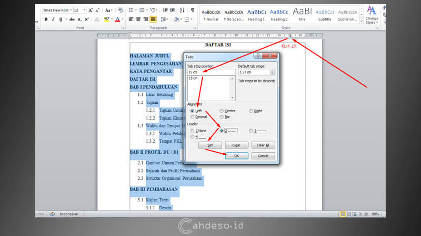Screen dimensions: 421x236
Task: Choose leader option 1 None
Action: coord(192,131)
